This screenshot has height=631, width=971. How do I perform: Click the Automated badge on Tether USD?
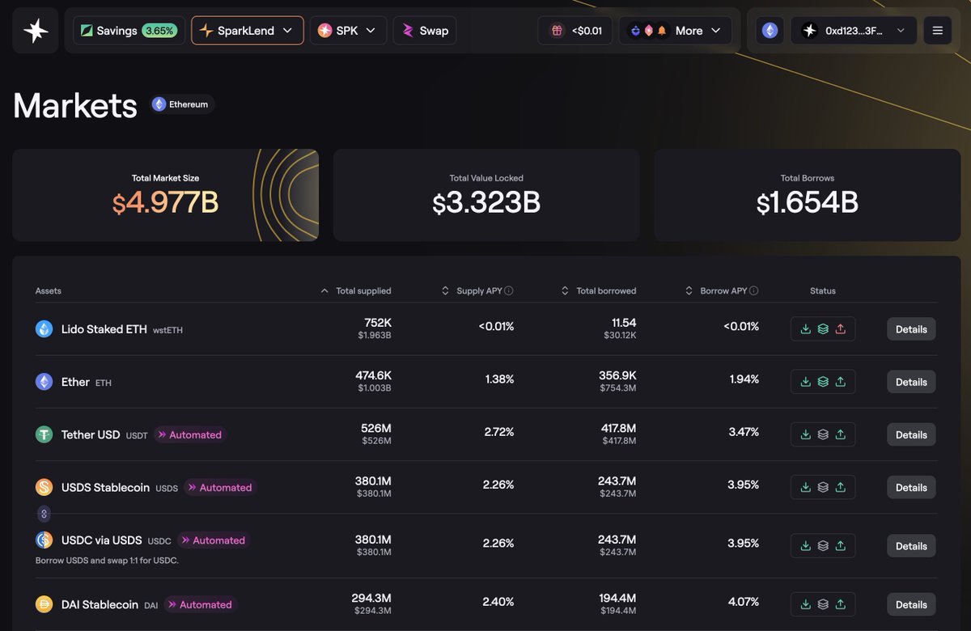(x=190, y=434)
